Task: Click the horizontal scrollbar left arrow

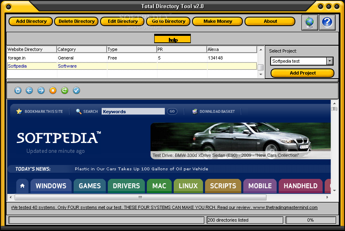Action: coord(10,197)
